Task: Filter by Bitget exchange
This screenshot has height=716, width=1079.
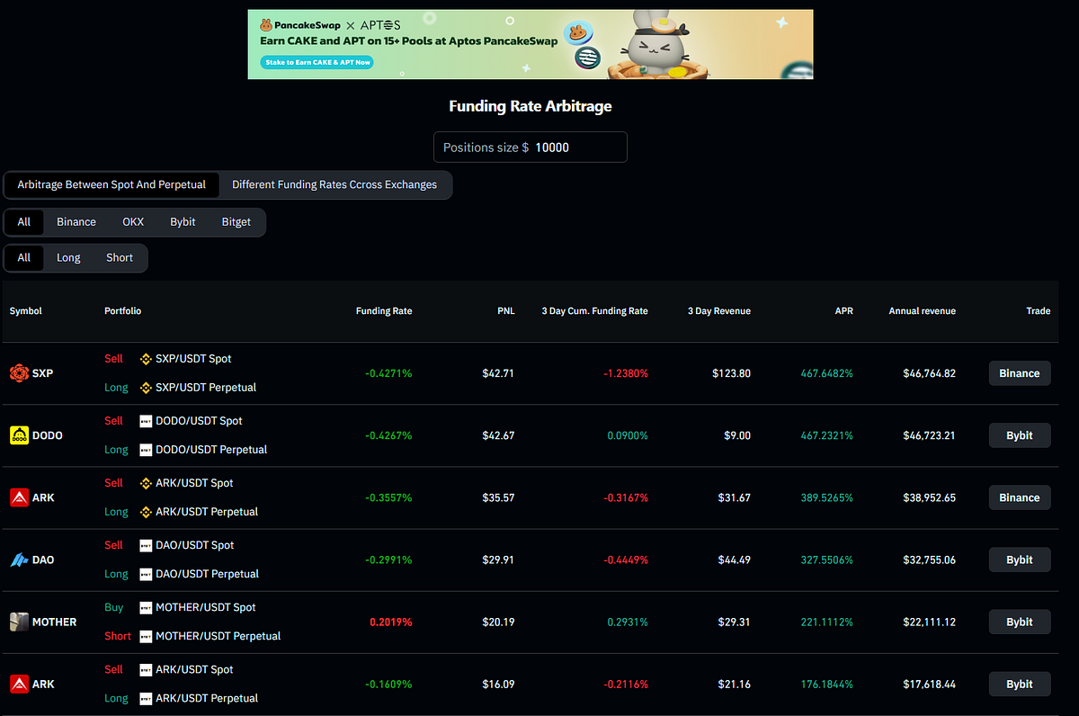Action: [x=236, y=222]
